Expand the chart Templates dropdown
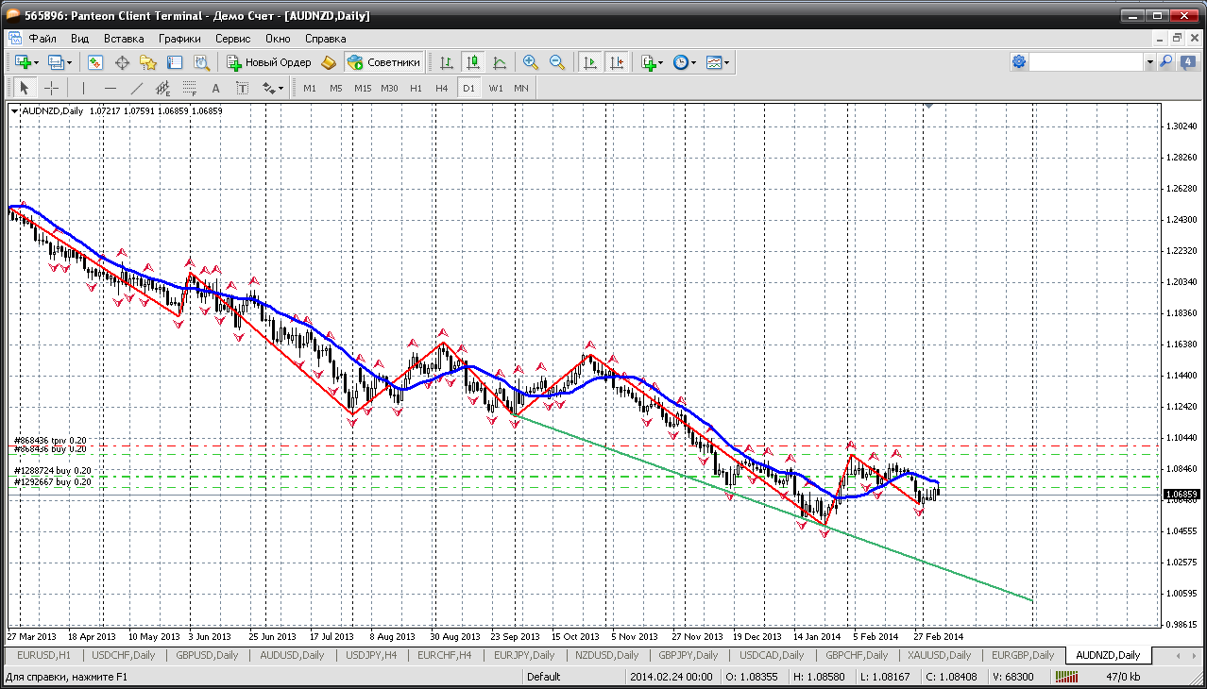This screenshot has height=689, width=1207. click(727, 62)
